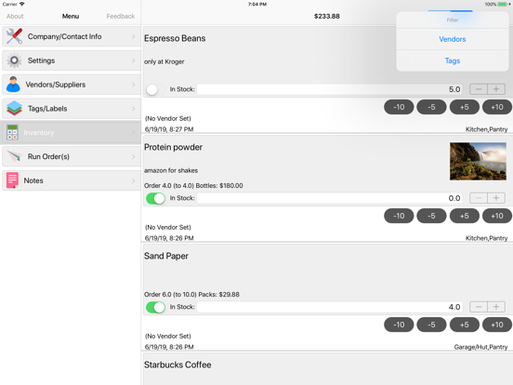Open the Espresso Beans item title
This screenshot has width=513, height=385.
(175, 38)
